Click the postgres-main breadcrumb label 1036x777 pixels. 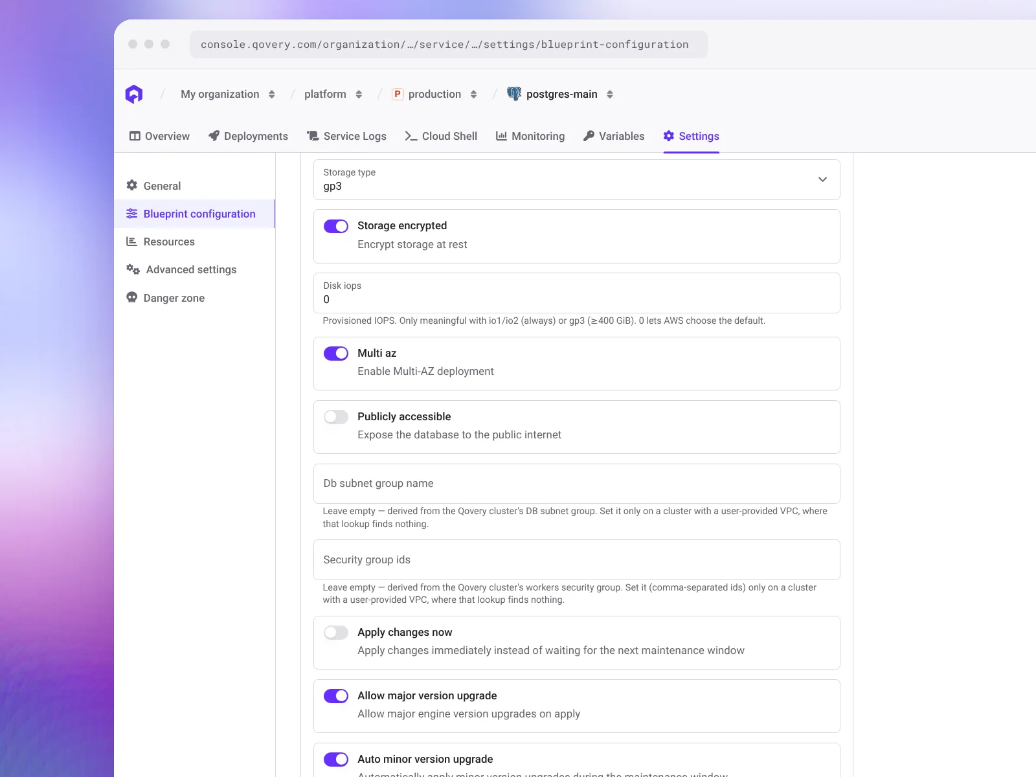tap(562, 95)
